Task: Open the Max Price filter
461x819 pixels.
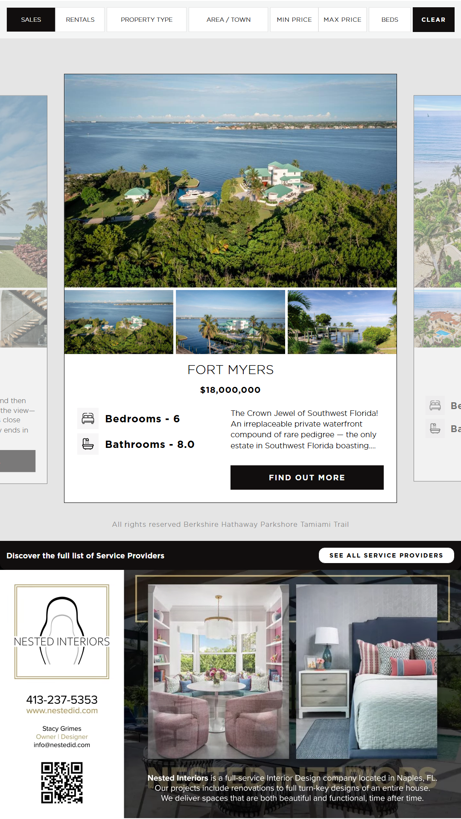Action: click(x=342, y=20)
